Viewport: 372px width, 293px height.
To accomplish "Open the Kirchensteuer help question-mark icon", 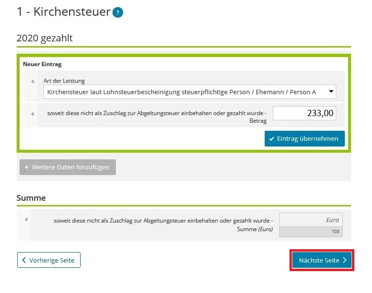I will pyautogui.click(x=118, y=12).
